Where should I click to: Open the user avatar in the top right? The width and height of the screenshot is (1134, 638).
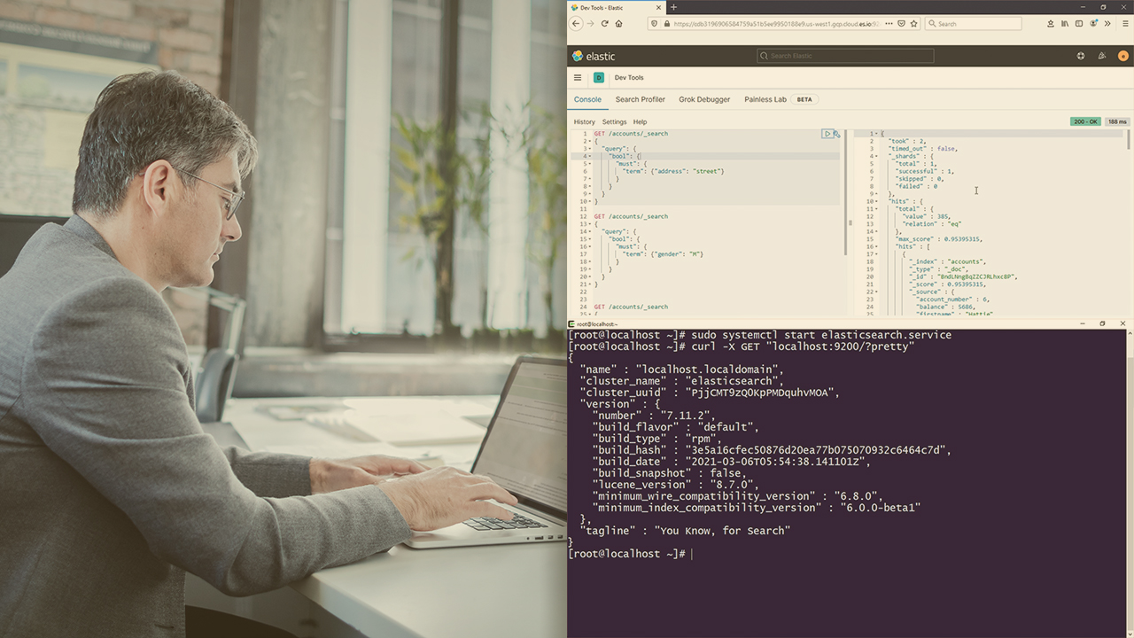1123,56
